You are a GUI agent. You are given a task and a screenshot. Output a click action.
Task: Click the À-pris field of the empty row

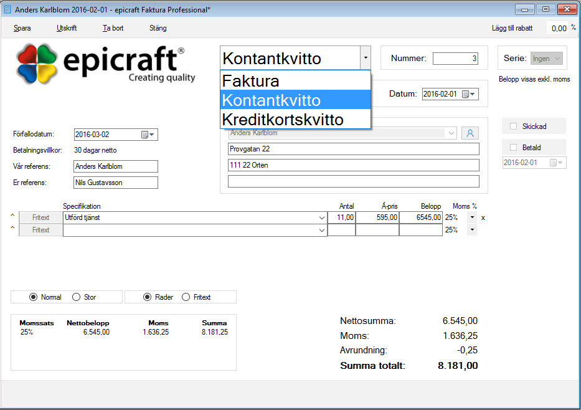377,230
